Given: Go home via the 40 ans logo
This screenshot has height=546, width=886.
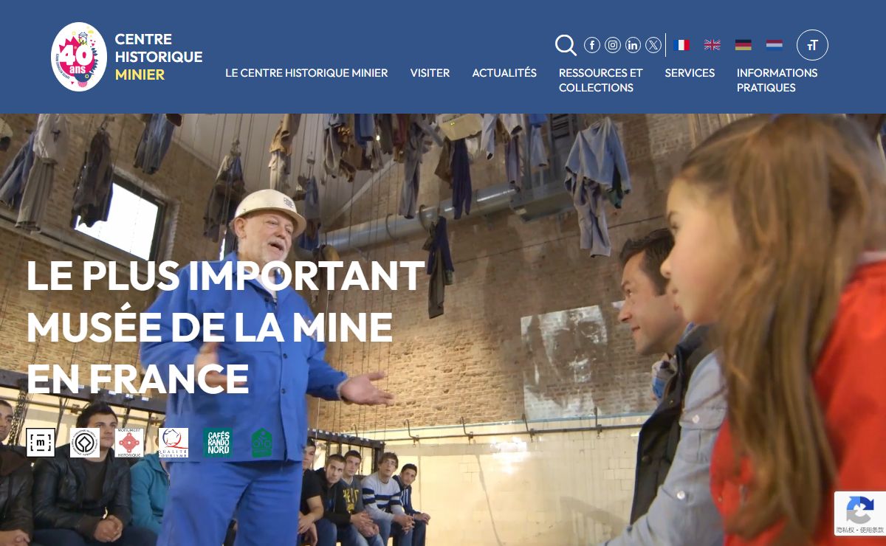Looking at the screenshot, I should 79,57.
